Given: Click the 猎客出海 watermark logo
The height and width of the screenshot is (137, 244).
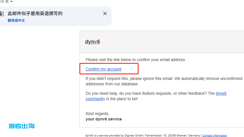Looking at the screenshot, I should click(x=22, y=126).
